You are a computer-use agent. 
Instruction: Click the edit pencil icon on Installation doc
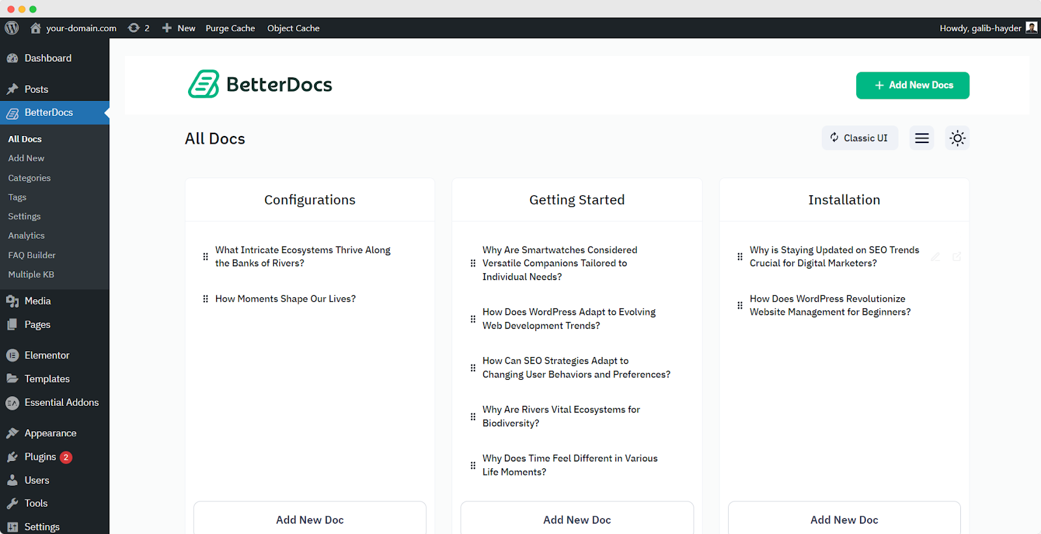tap(935, 257)
